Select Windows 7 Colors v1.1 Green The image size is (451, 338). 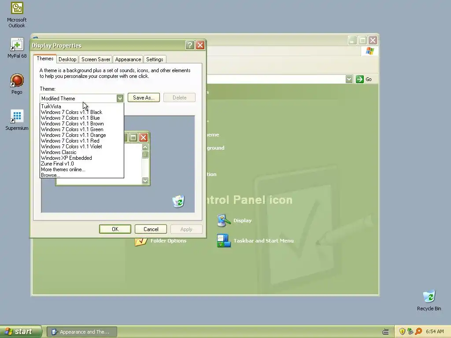click(81, 129)
